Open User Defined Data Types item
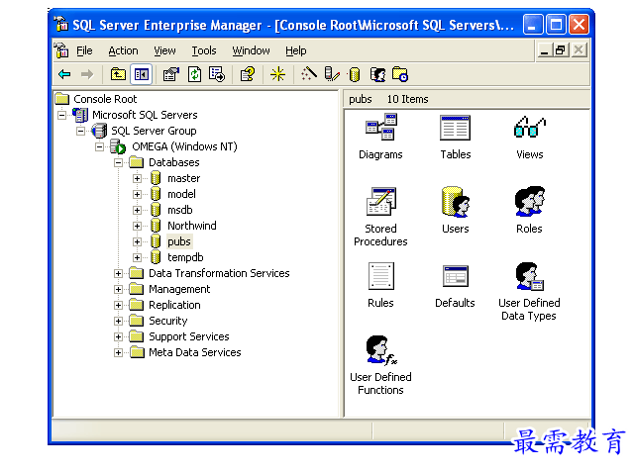The width and height of the screenshot is (634, 473). pos(529,292)
